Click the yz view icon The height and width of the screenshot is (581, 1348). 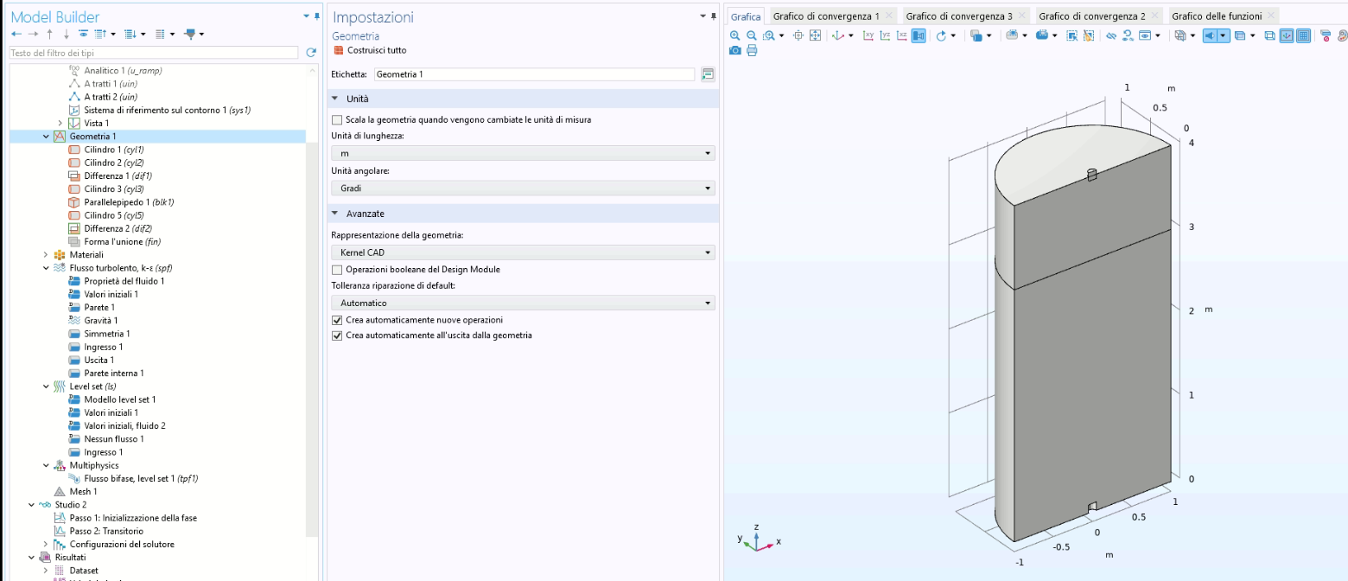(885, 35)
